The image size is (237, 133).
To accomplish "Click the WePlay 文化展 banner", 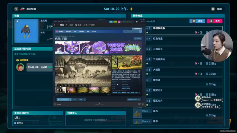I will [99, 48].
